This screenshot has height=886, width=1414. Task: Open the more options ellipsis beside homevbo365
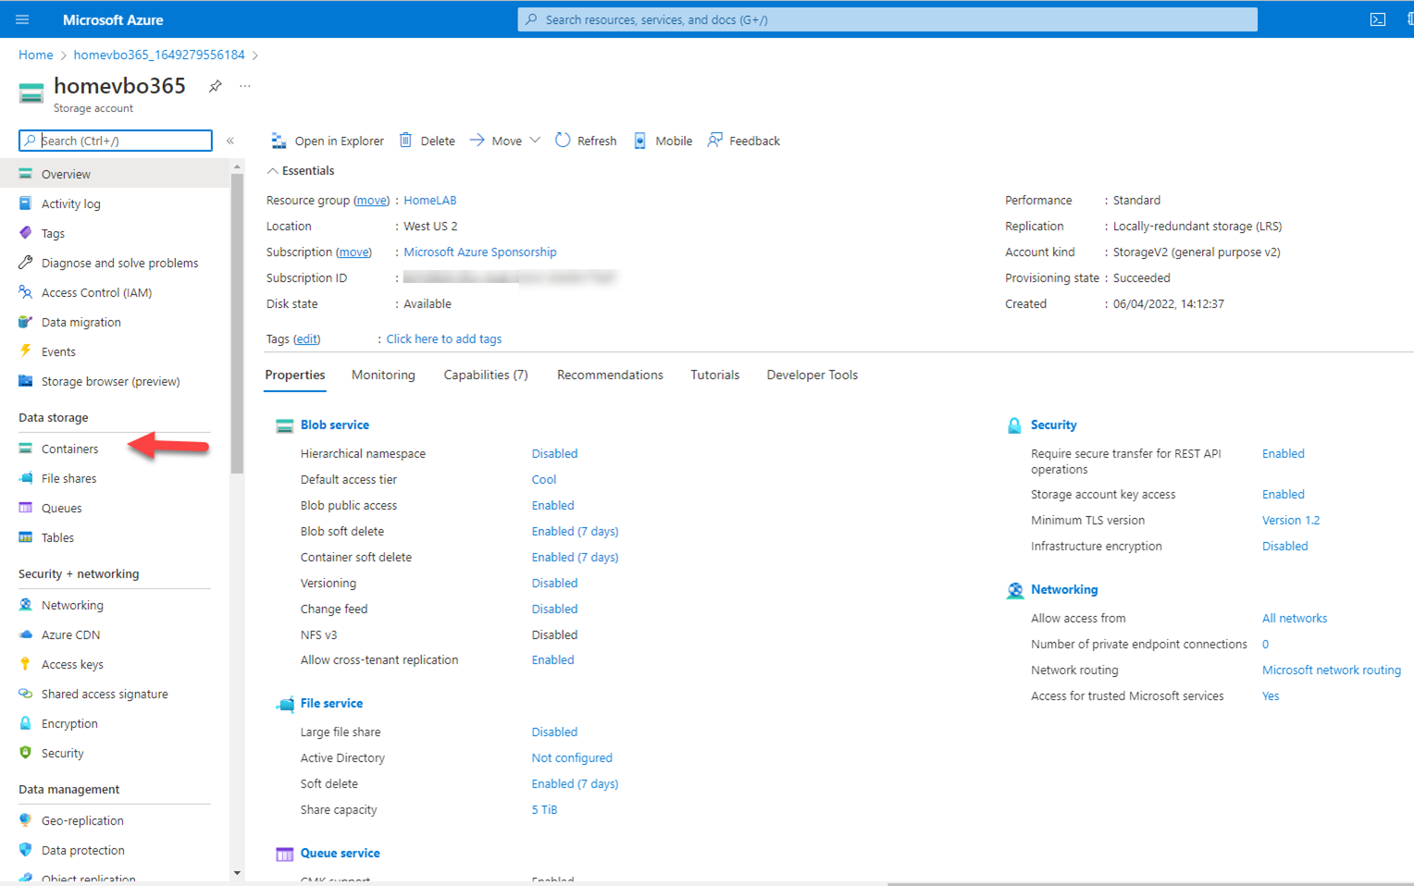pyautogui.click(x=244, y=86)
